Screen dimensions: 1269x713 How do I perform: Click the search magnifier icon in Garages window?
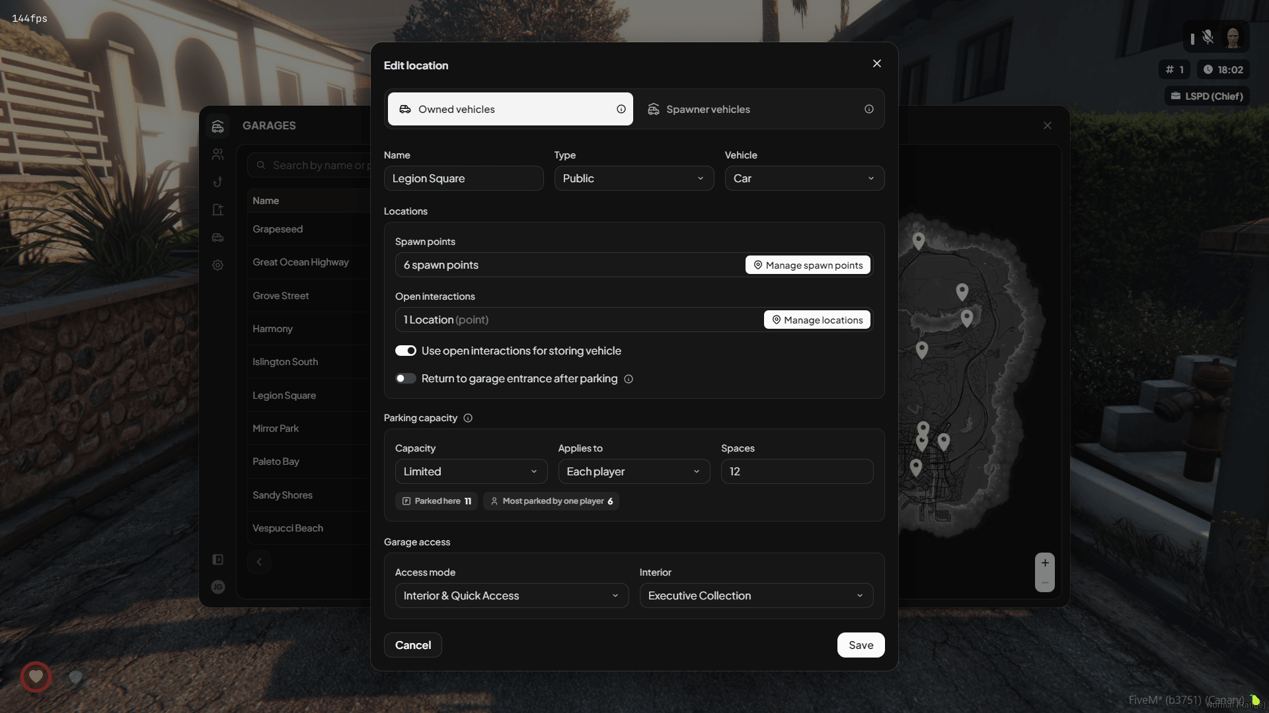point(261,165)
